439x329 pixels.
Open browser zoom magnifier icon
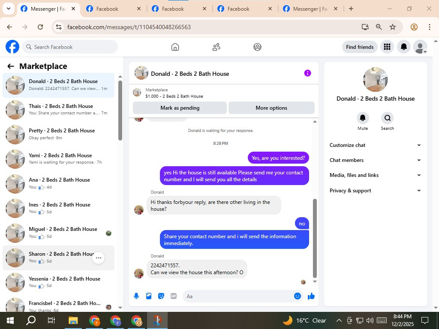click(x=379, y=27)
